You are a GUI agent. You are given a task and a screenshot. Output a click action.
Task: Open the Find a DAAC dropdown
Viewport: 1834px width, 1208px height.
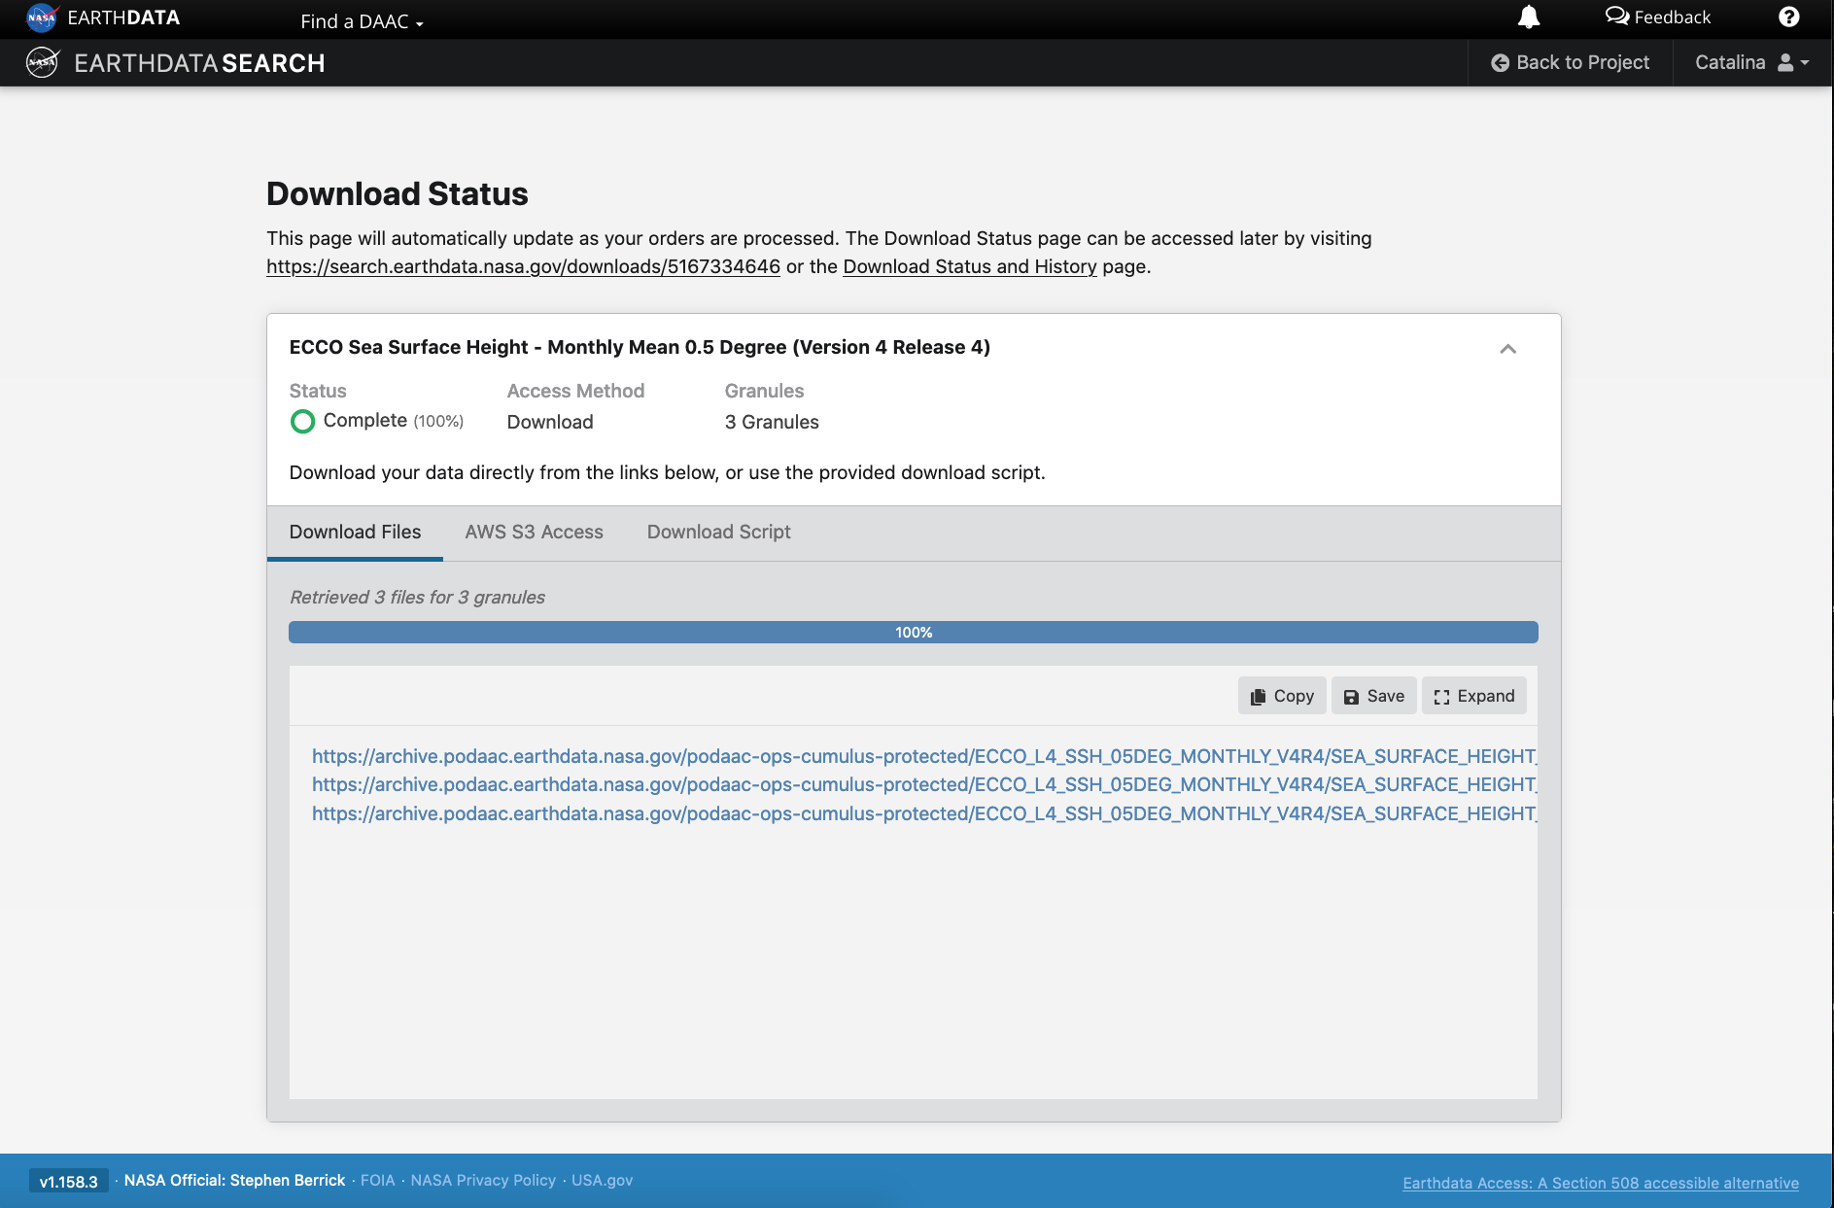pos(362,21)
